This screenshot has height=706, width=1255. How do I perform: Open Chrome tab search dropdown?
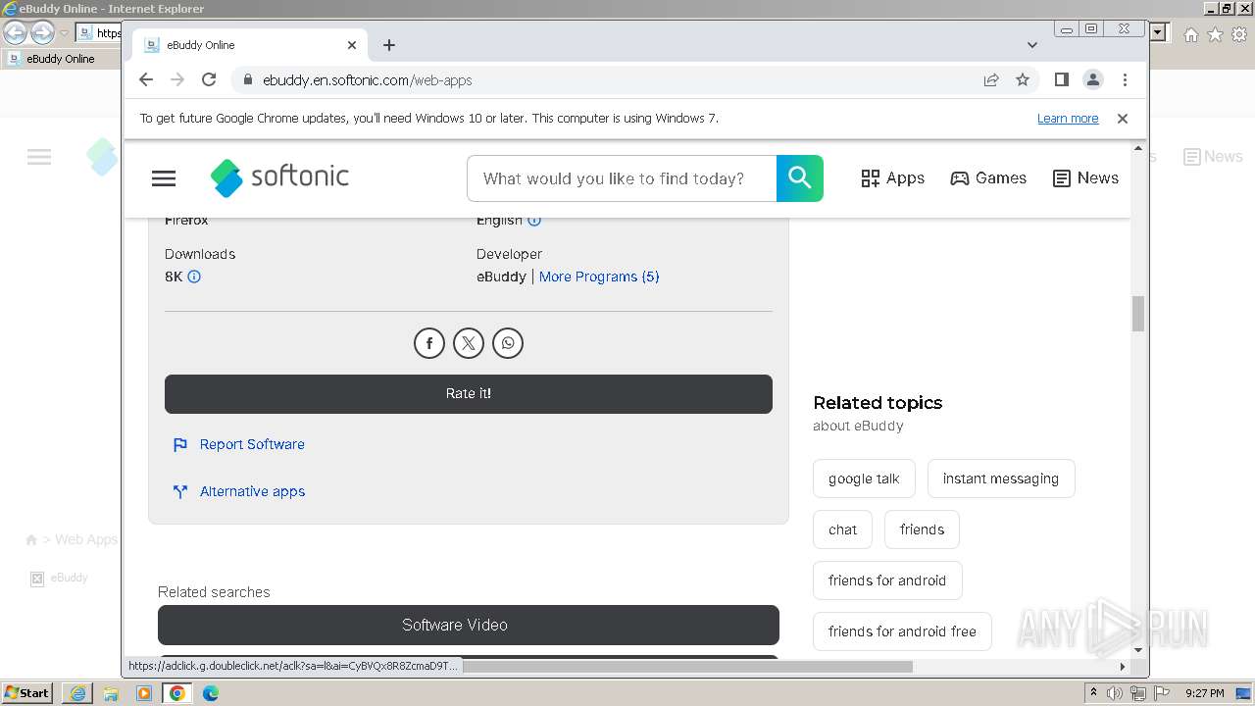[1032, 45]
